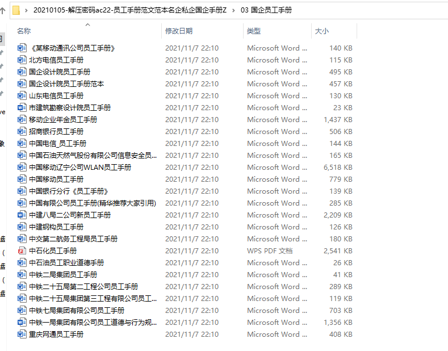Click the Up arrow navigation button

point(3,11)
